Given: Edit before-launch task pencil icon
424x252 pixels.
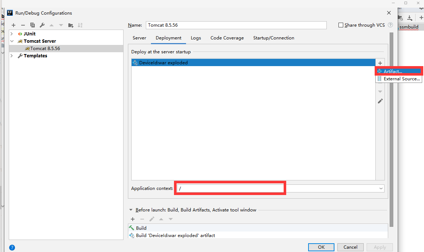Looking at the screenshot, I should click(x=152, y=219).
